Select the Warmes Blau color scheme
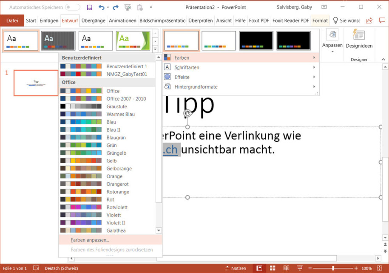 [x=107, y=114]
